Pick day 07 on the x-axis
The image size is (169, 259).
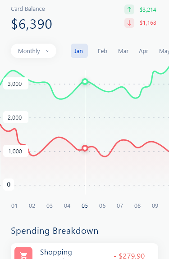[x=120, y=206]
